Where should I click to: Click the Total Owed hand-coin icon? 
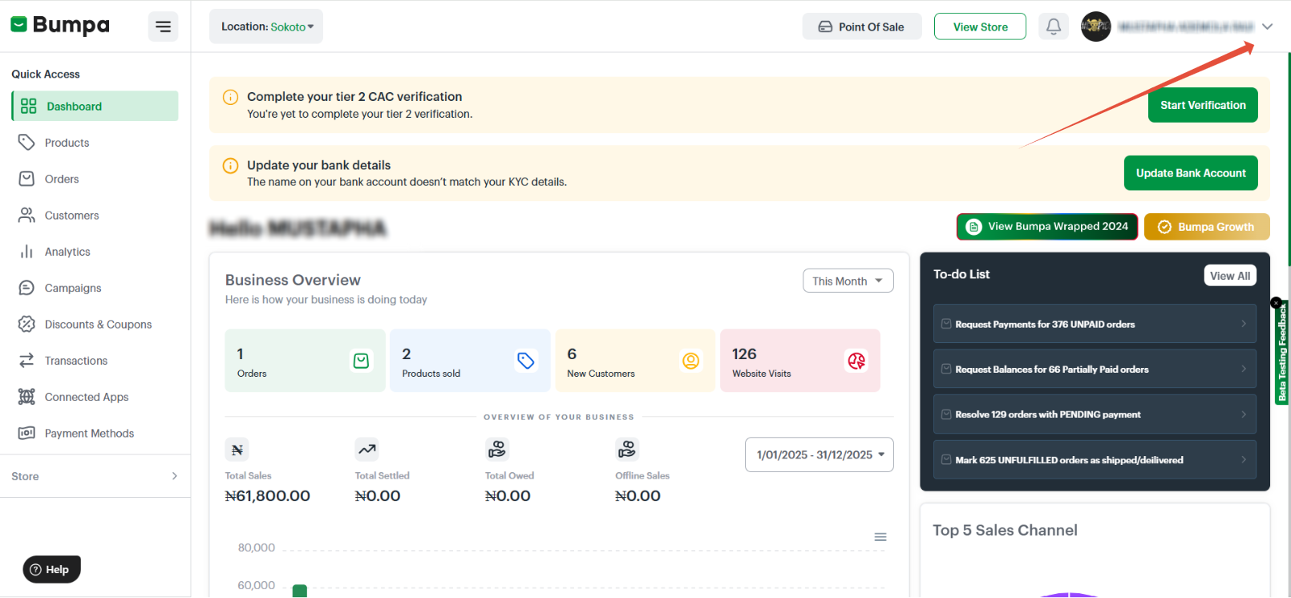click(x=497, y=450)
